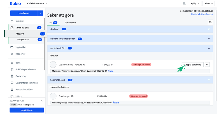Click the Översikt home icon
The width and height of the screenshot is (217, 114).
[12, 21]
